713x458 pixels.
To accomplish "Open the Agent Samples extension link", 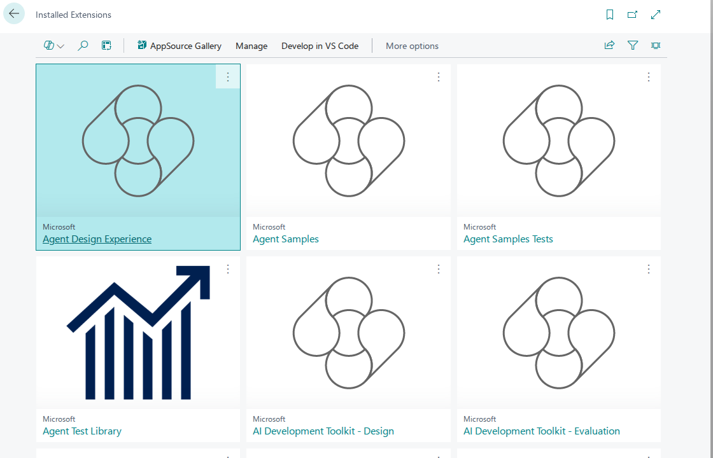I will (x=286, y=239).
